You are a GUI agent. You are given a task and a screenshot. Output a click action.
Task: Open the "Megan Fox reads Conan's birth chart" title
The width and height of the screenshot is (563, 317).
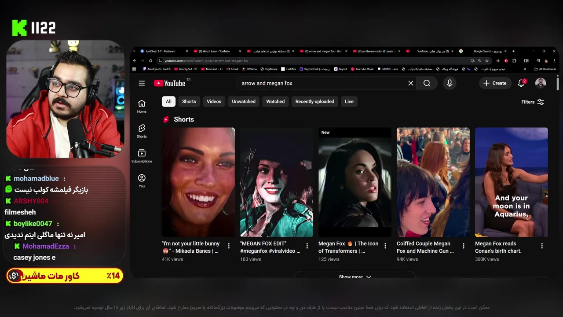[498, 247]
